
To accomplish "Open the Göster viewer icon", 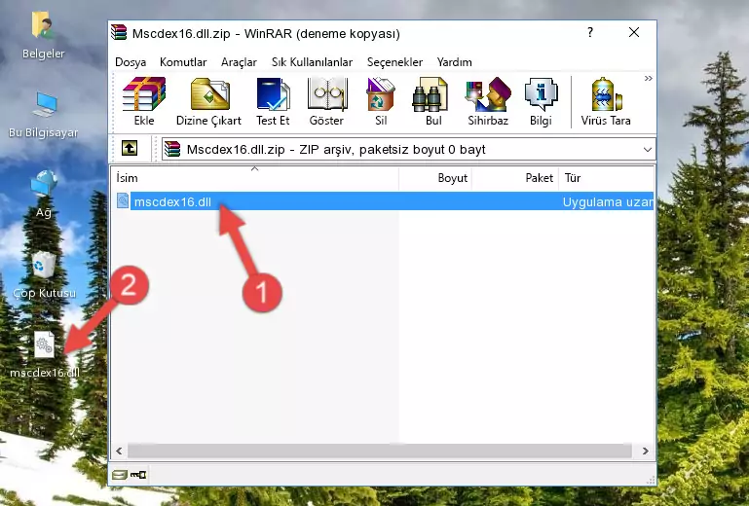I will (326, 101).
